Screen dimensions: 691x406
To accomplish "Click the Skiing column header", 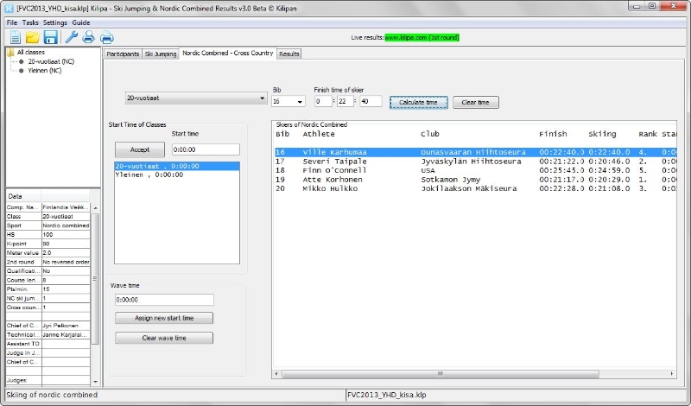I will [x=602, y=134].
